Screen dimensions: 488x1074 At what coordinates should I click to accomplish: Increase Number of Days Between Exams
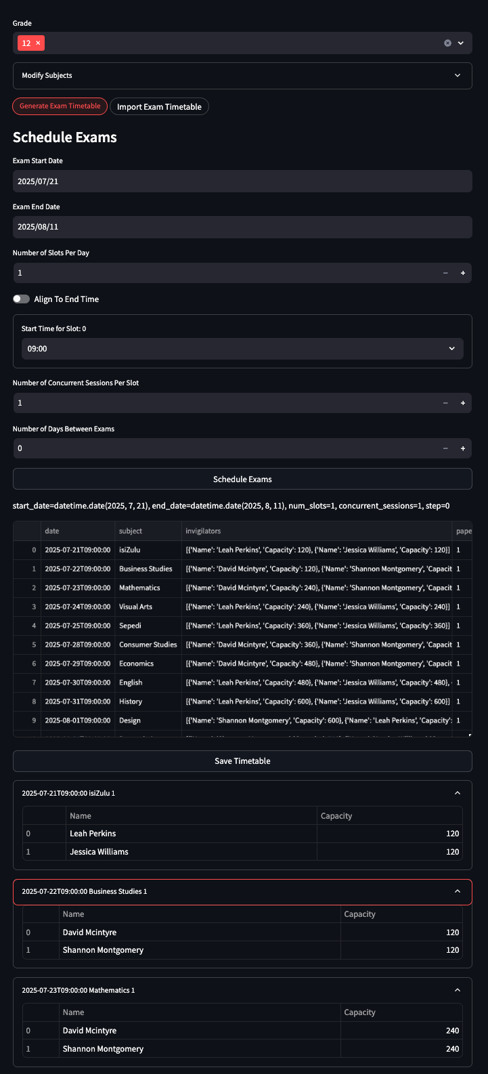point(463,448)
